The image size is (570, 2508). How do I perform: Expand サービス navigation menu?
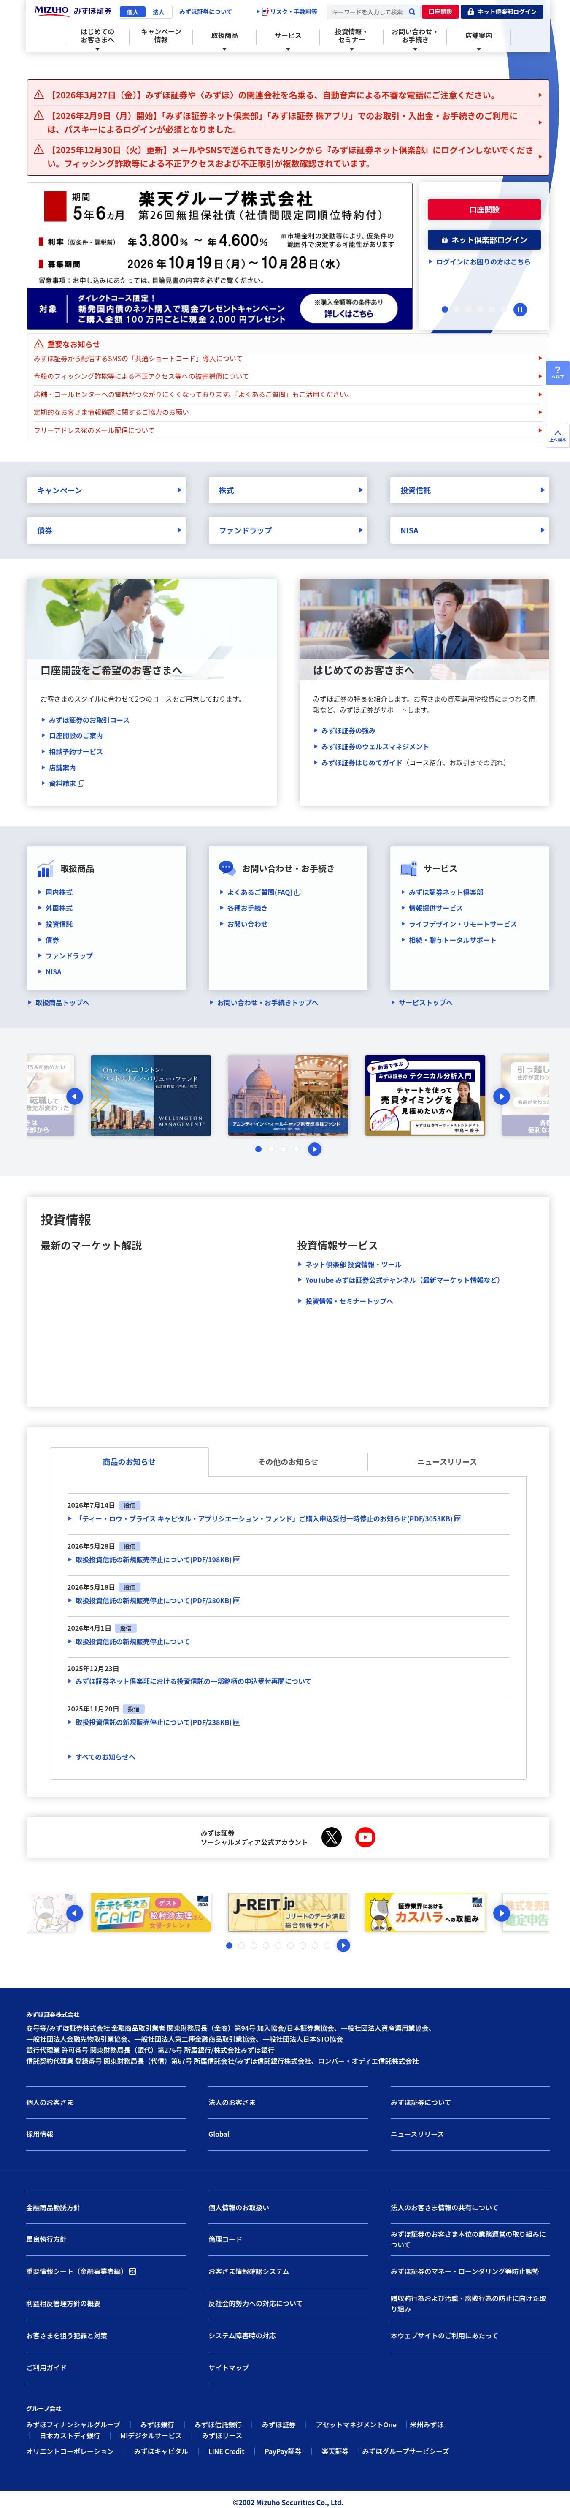click(x=288, y=38)
